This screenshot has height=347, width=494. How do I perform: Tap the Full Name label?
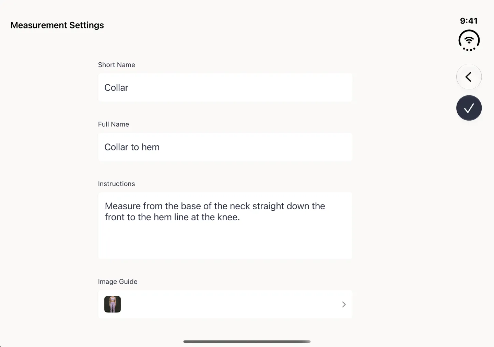click(x=114, y=124)
